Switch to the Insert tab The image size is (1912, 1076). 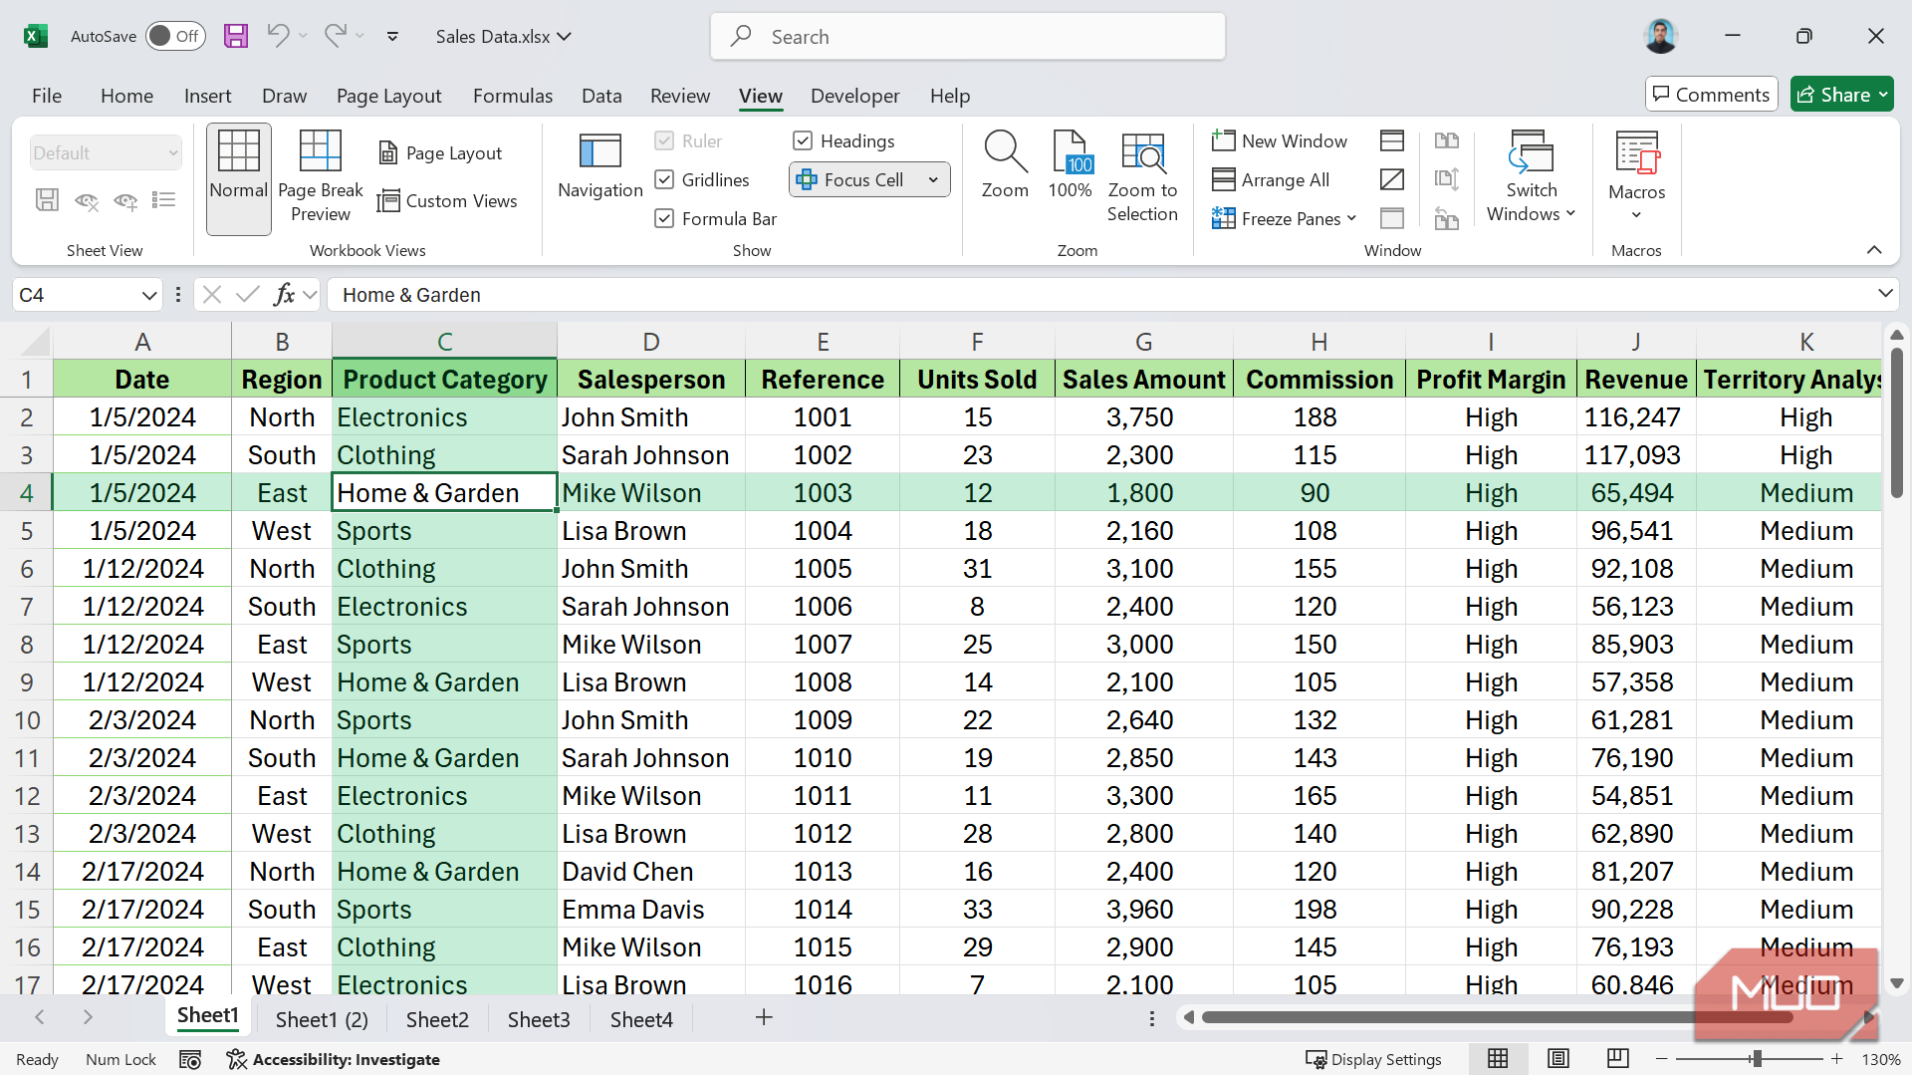(207, 96)
